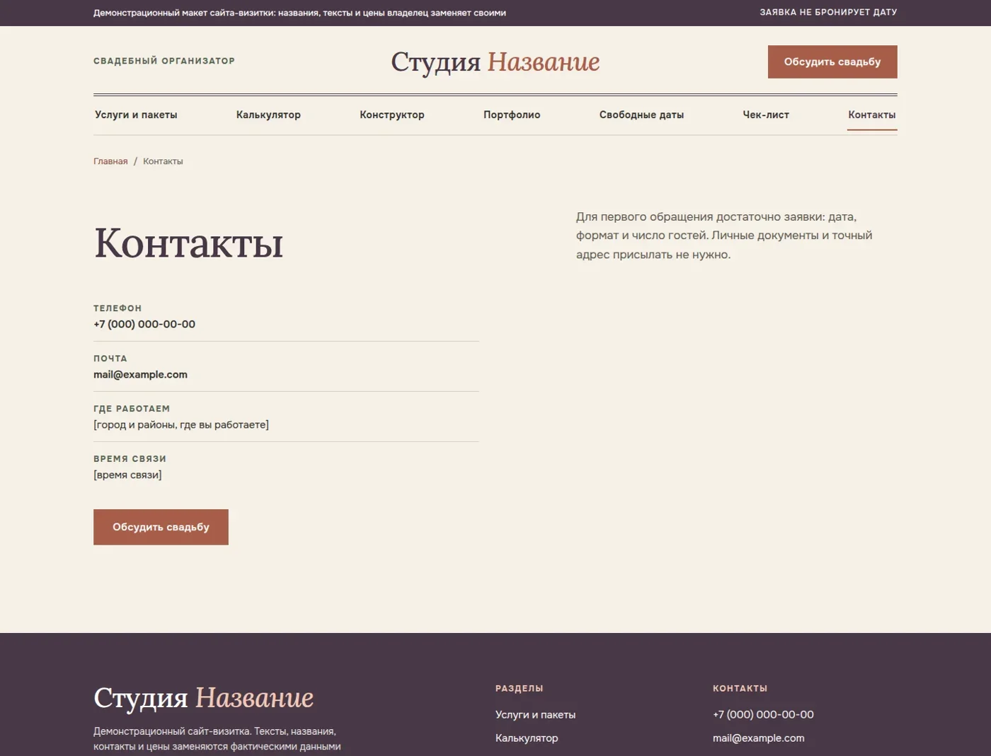Click the phone number under "Телефон" in the contacts list

(x=144, y=324)
